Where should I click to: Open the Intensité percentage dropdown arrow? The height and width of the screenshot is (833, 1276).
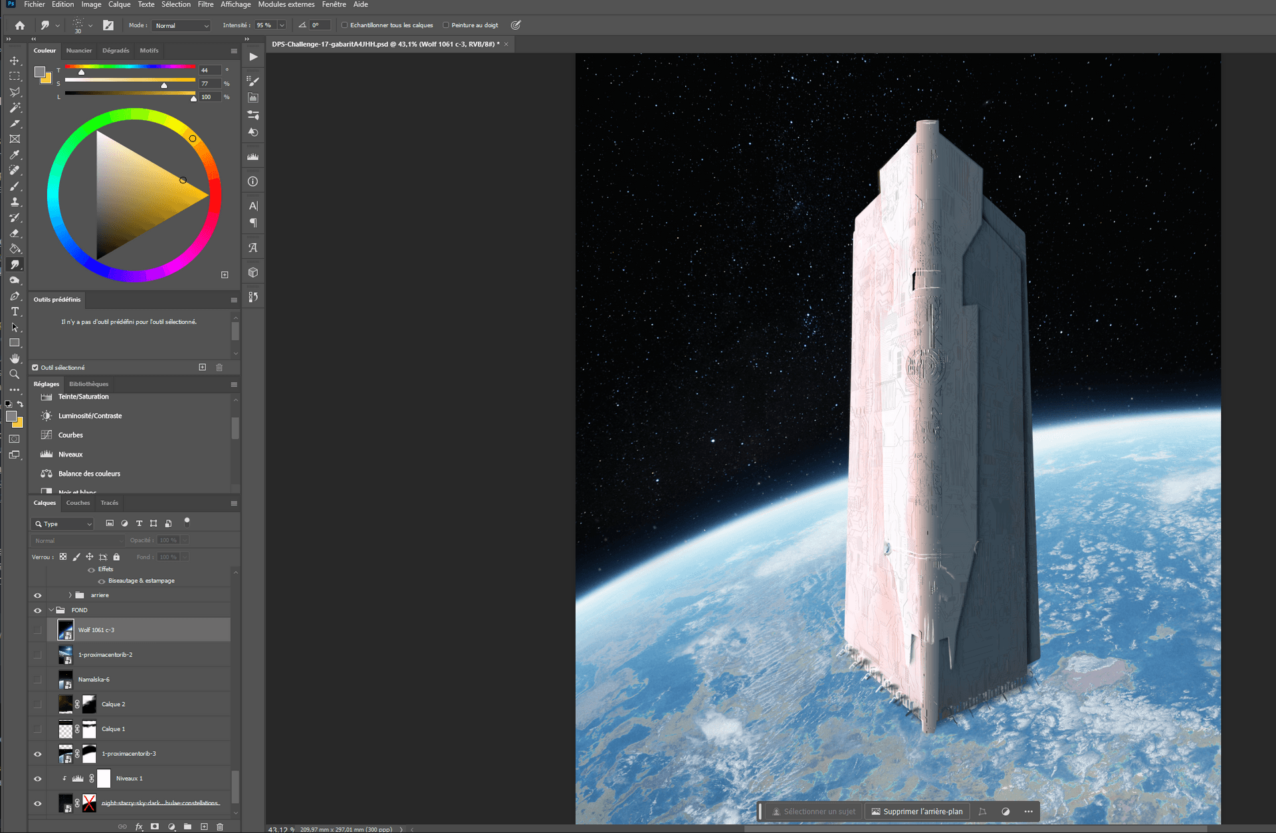coord(282,25)
